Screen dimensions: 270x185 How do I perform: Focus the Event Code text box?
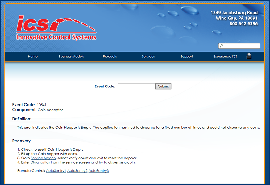click(x=136, y=86)
